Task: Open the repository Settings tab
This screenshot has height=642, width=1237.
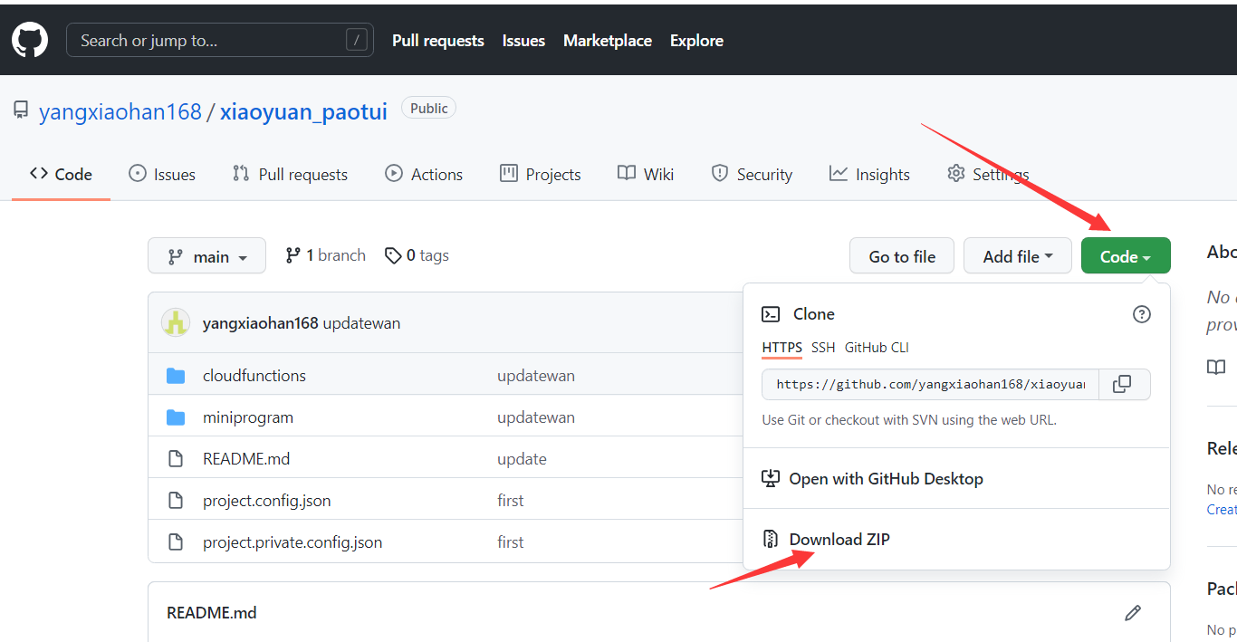Action: 988,174
